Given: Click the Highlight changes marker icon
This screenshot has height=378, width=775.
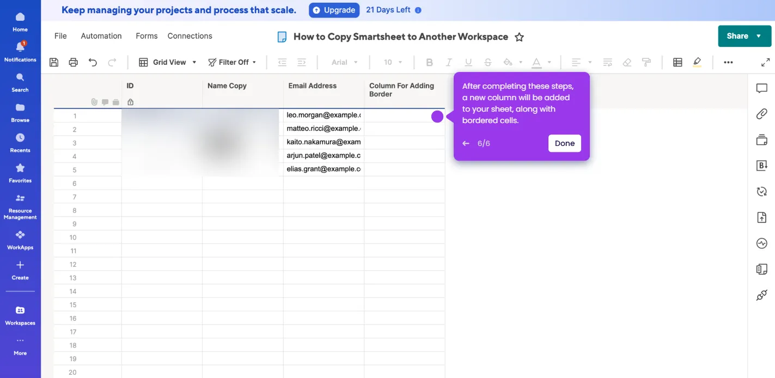Looking at the screenshot, I should coord(697,62).
